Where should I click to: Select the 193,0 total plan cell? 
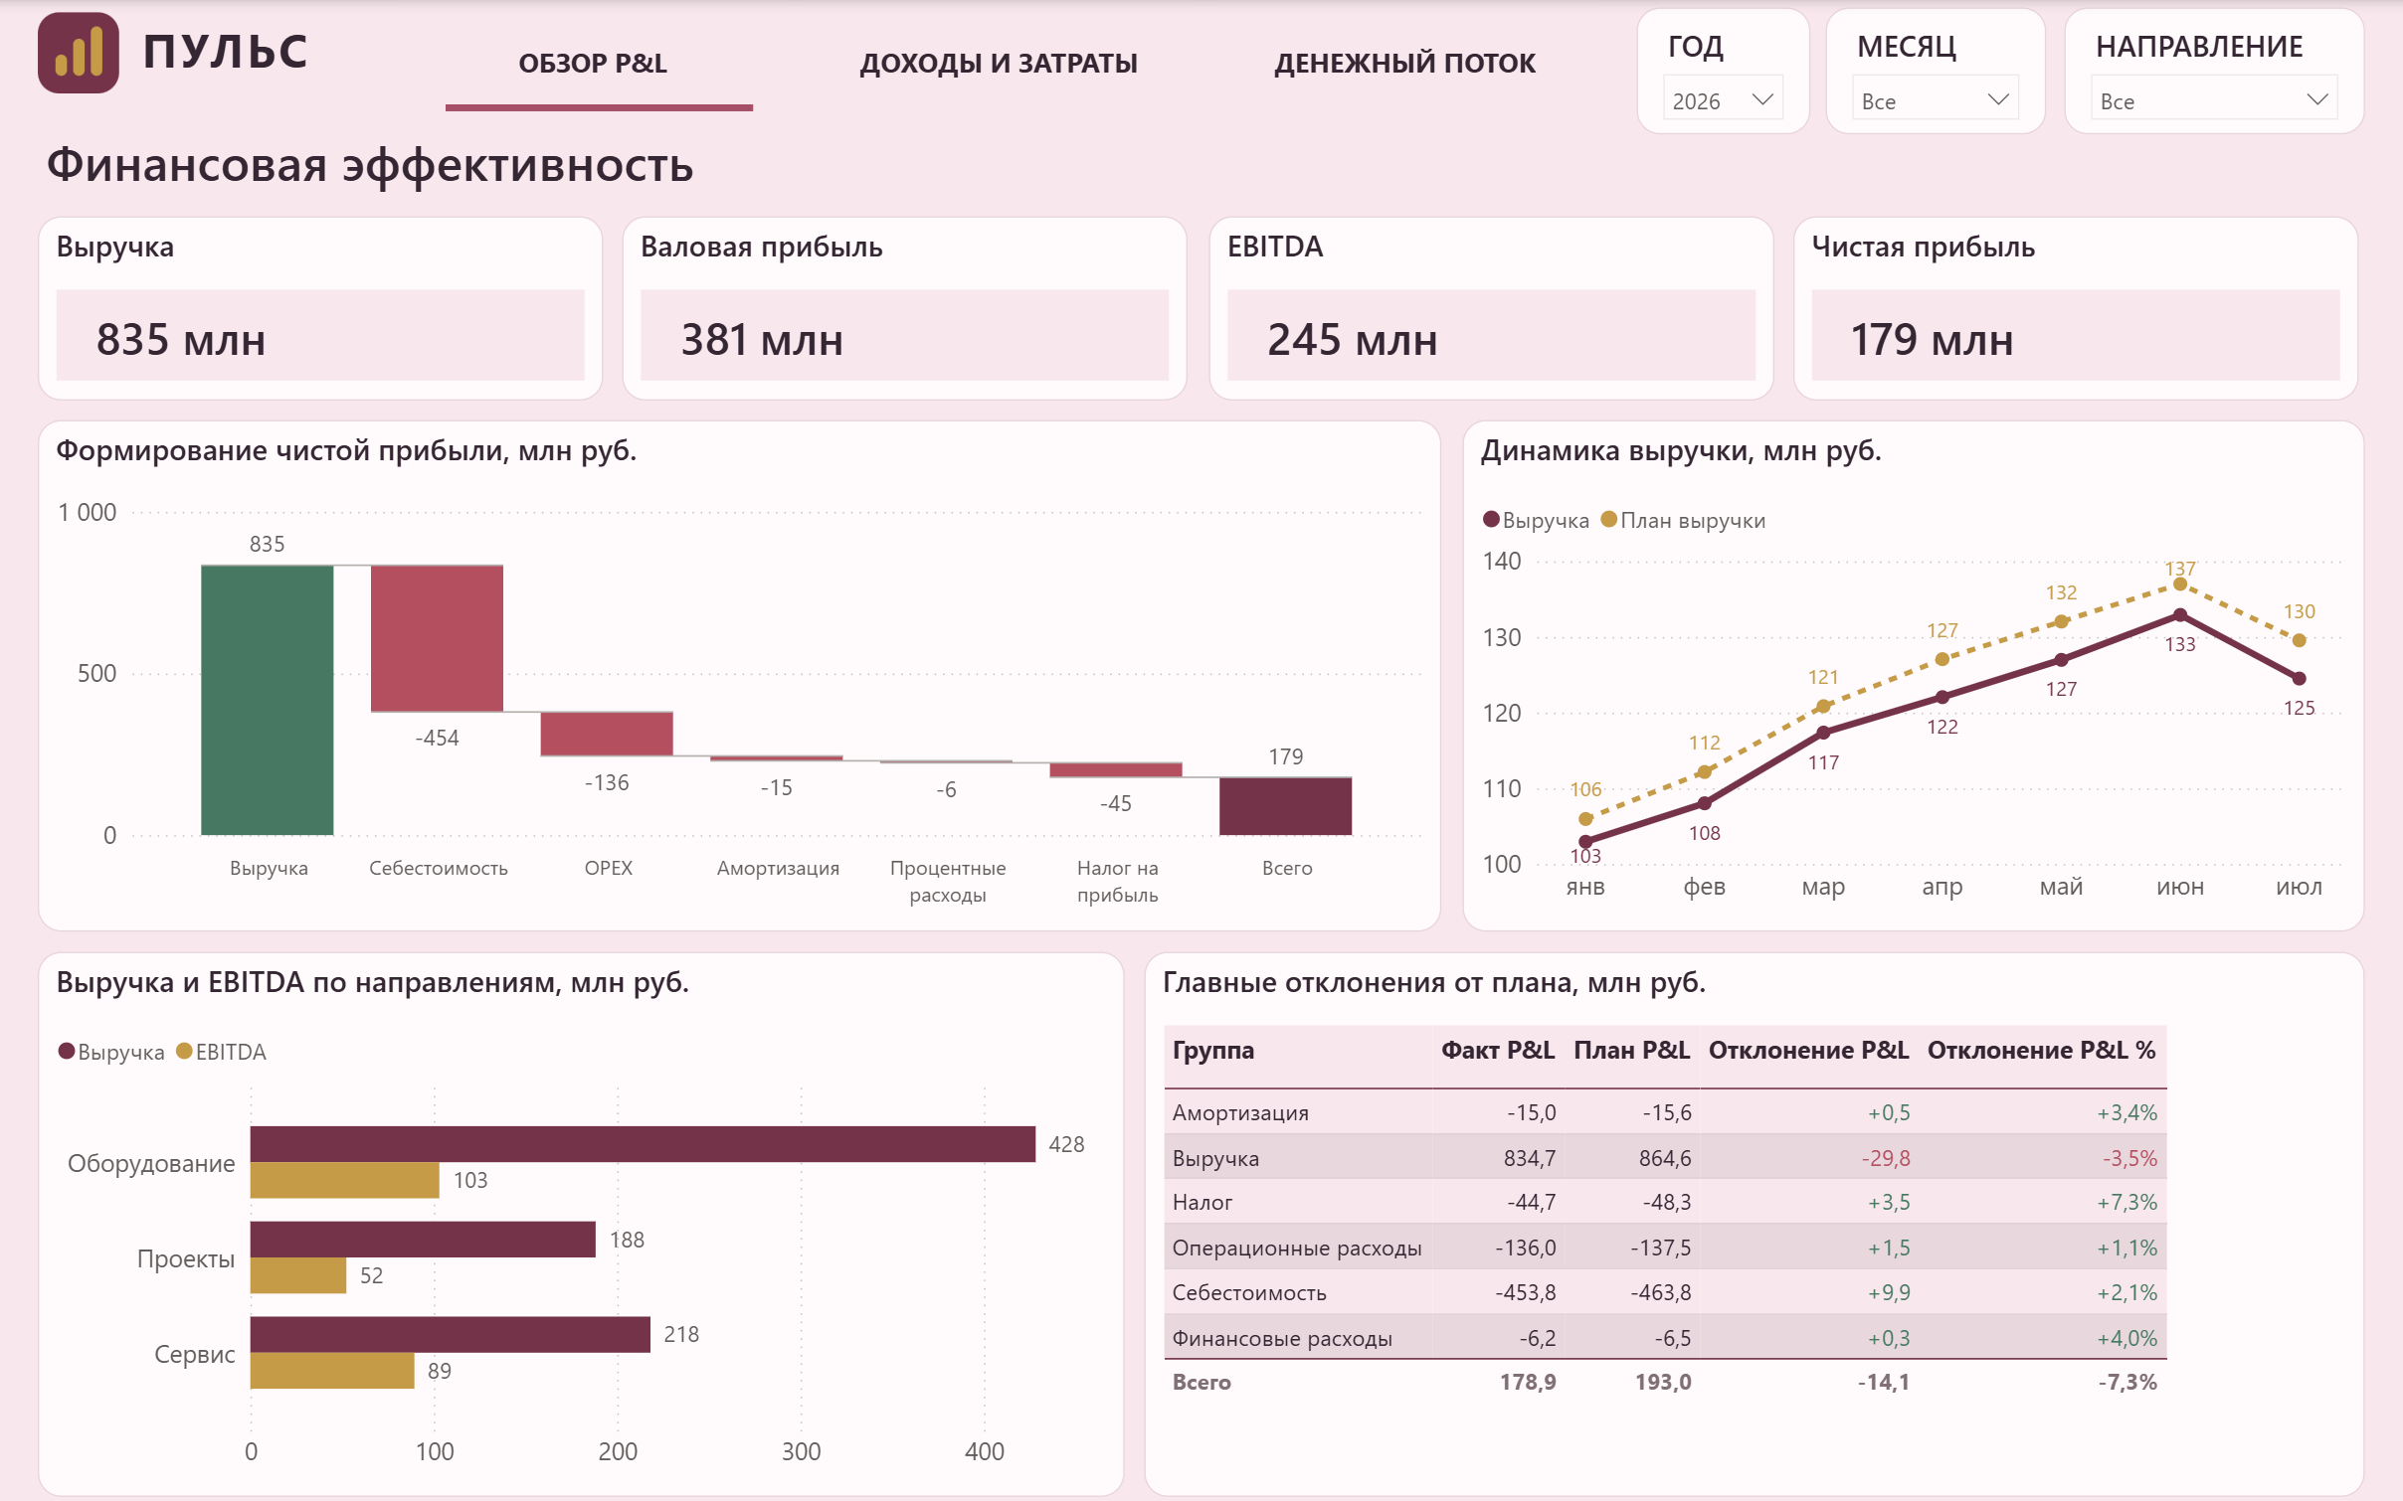(x=1663, y=1383)
